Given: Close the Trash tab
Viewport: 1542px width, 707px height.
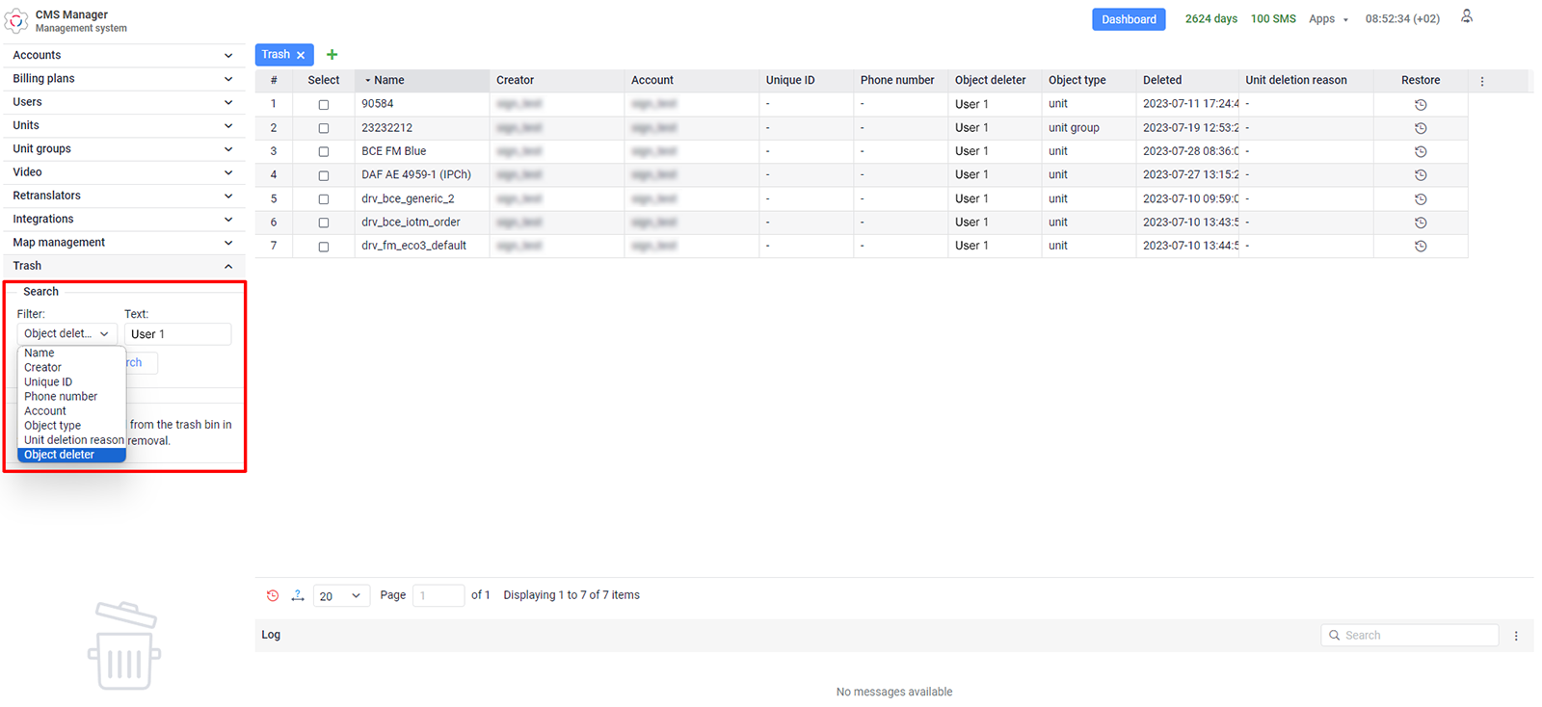Looking at the screenshot, I should point(301,55).
